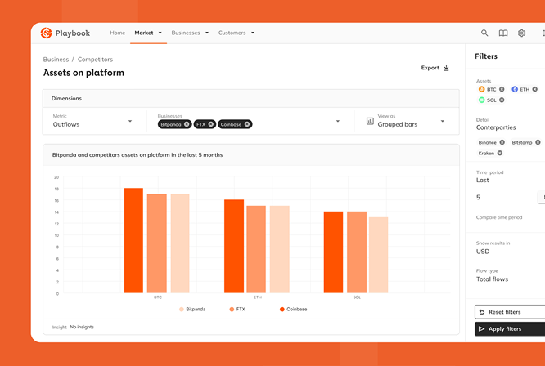545x366 pixels.
Task: Open the Competitors breadcrumb link
Action: pyautogui.click(x=95, y=60)
